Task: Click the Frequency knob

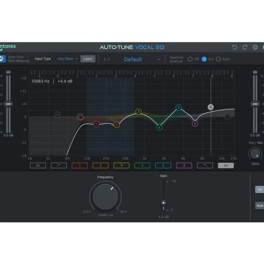Action: [x=105, y=197]
